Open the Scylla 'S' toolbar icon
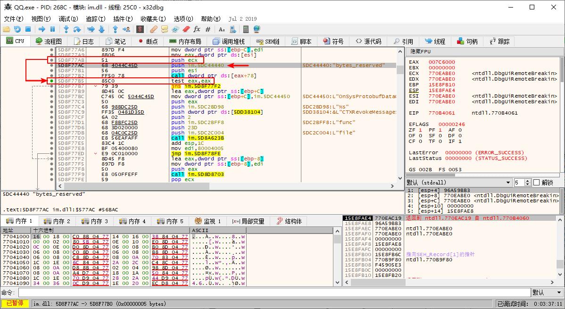Screen dimensions: 565x309 140,29
